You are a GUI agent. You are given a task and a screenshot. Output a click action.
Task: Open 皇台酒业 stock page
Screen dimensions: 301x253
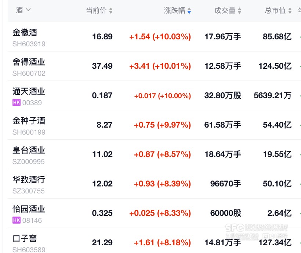(29, 150)
